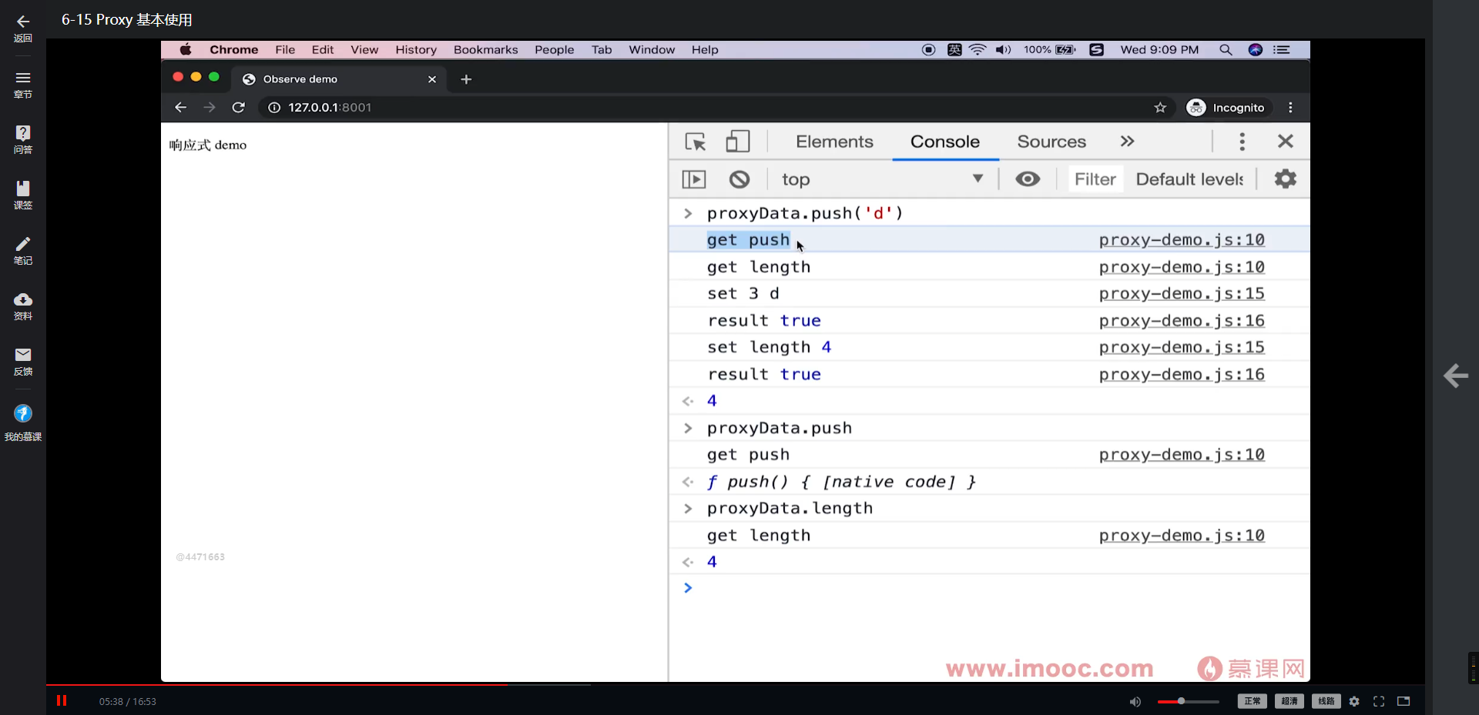Clear the console with the ban icon
The height and width of the screenshot is (715, 1479).
pos(739,179)
